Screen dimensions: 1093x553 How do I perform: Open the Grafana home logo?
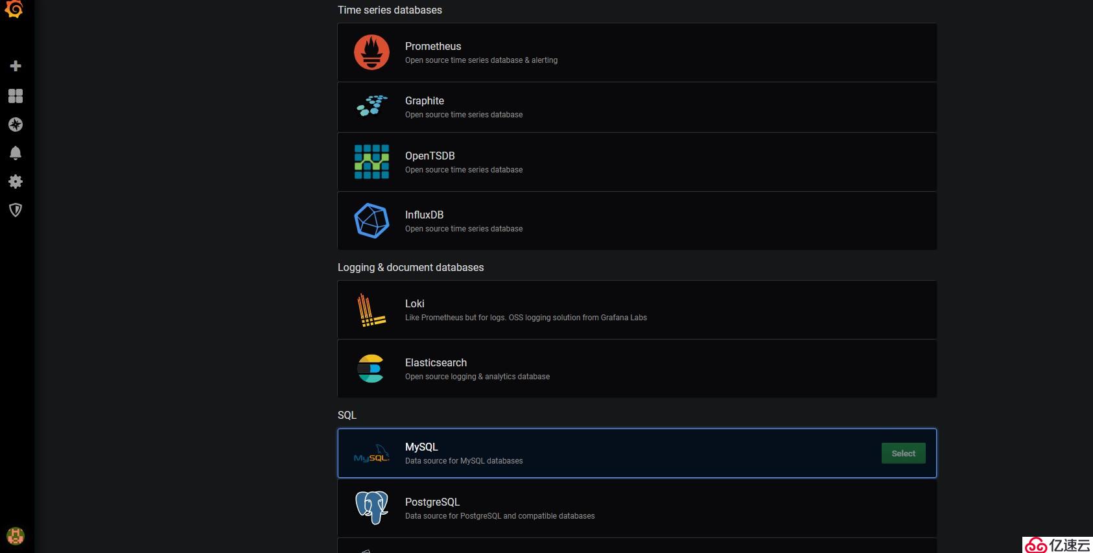click(x=14, y=9)
